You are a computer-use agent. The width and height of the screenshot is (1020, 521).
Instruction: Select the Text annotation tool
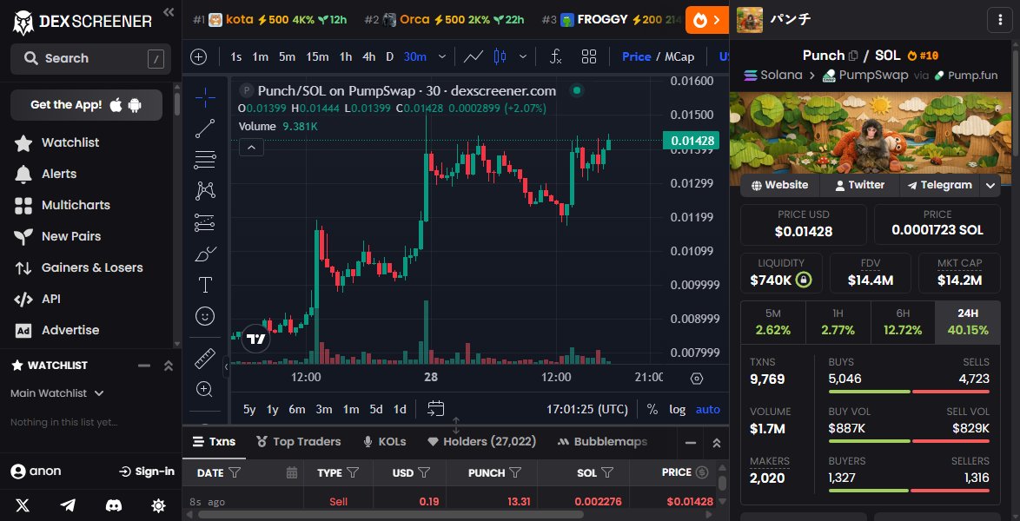205,285
